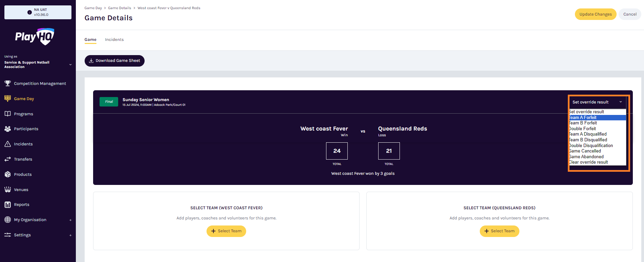Viewport: 644px width, 262px height.
Task: Click the NA UAT version badge
Action: pos(38,12)
